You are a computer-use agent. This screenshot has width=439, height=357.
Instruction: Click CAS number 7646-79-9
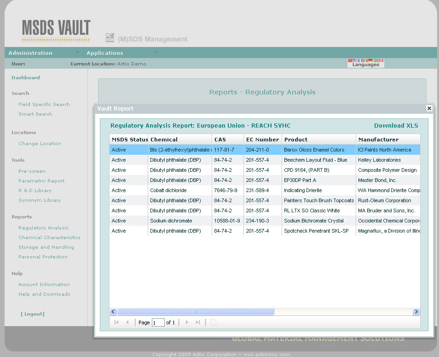coord(225,190)
